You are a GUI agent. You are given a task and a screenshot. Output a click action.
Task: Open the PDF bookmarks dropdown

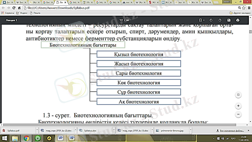point(202,20)
